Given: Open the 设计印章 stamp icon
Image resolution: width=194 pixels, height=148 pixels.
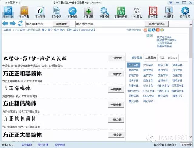Looking at the screenshot, I should click(153, 12).
